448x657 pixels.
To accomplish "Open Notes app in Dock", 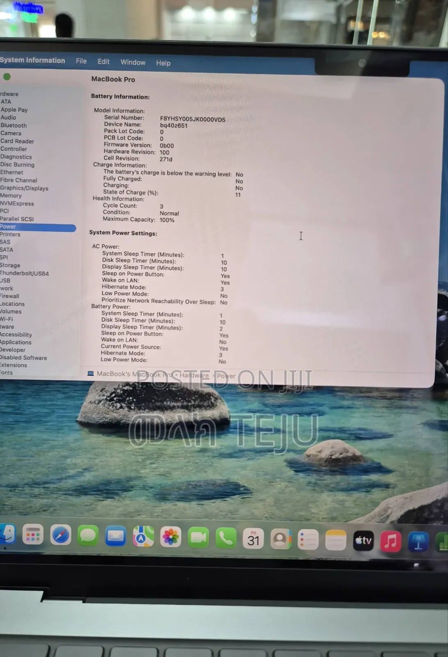I will click(x=336, y=540).
